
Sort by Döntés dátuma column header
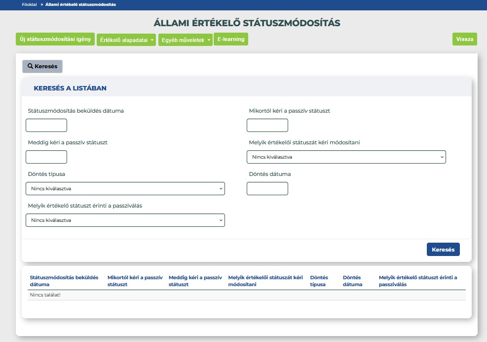352,281
